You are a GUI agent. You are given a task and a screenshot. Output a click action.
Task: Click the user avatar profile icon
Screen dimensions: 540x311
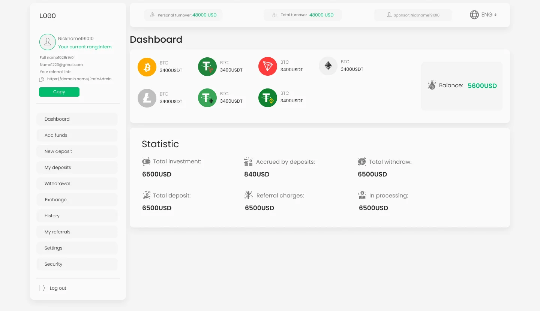point(48,42)
